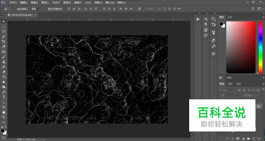Image resolution: width=265 pixels, height=141 pixels.
Task: Open the Window (窗口) menu
Action: point(110,3)
